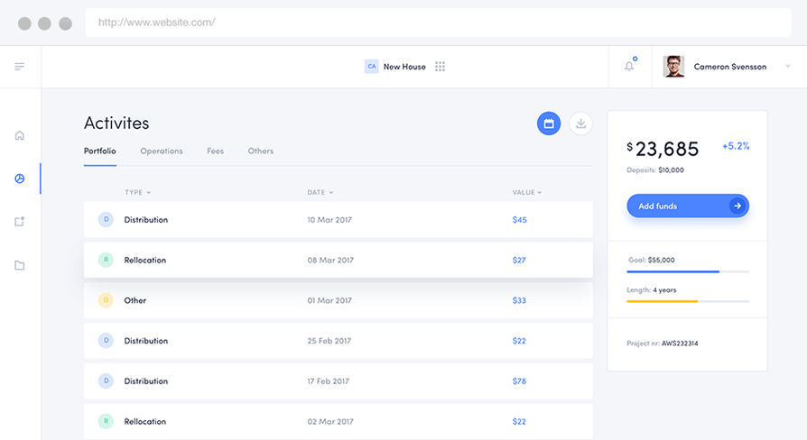807x440 pixels.
Task: Go to Home in the sidebar
Action: [20, 135]
